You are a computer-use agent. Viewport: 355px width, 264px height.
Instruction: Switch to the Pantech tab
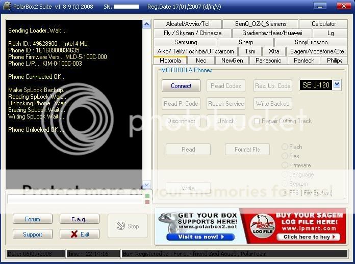[304, 61]
